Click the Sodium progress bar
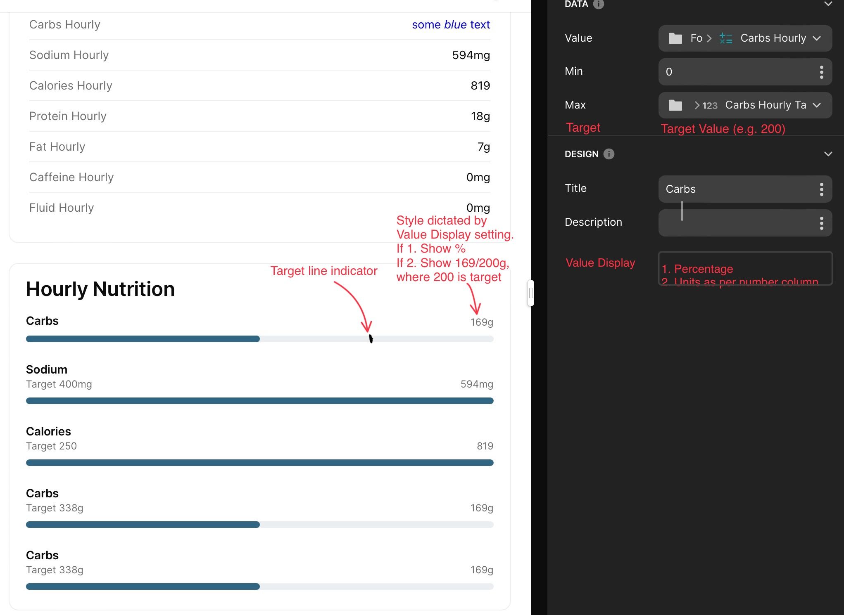844x615 pixels. 259,401
